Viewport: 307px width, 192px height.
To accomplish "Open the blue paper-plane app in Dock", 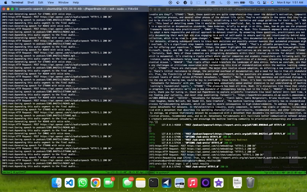I will coord(166,182).
